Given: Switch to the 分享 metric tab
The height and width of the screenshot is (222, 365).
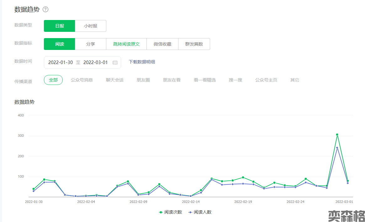Looking at the screenshot, I should pos(91,44).
